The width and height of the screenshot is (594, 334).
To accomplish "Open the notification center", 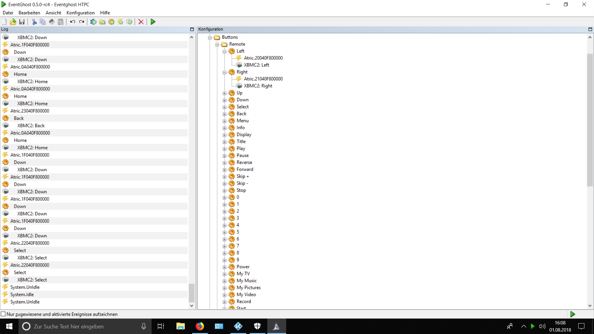I will click(581, 326).
